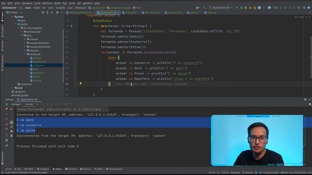Open the Dependencies tool window button

[114, 169]
